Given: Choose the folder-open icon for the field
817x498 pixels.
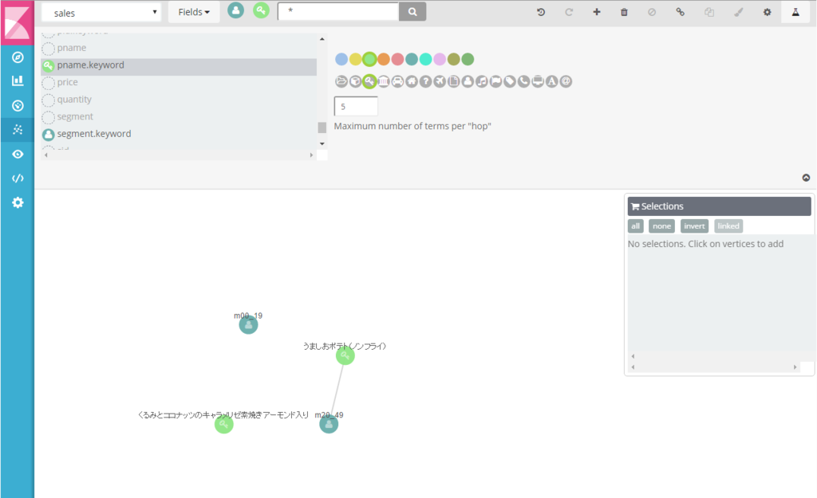Looking at the screenshot, I should [341, 81].
